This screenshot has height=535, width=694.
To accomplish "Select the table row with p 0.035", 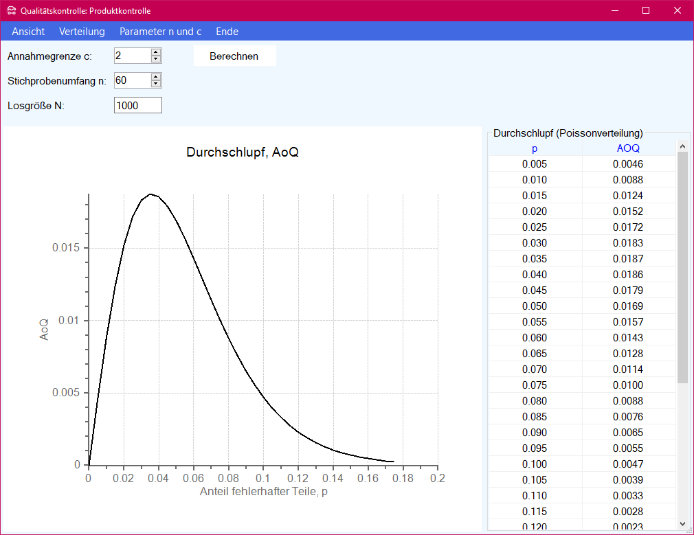I will [x=535, y=259].
